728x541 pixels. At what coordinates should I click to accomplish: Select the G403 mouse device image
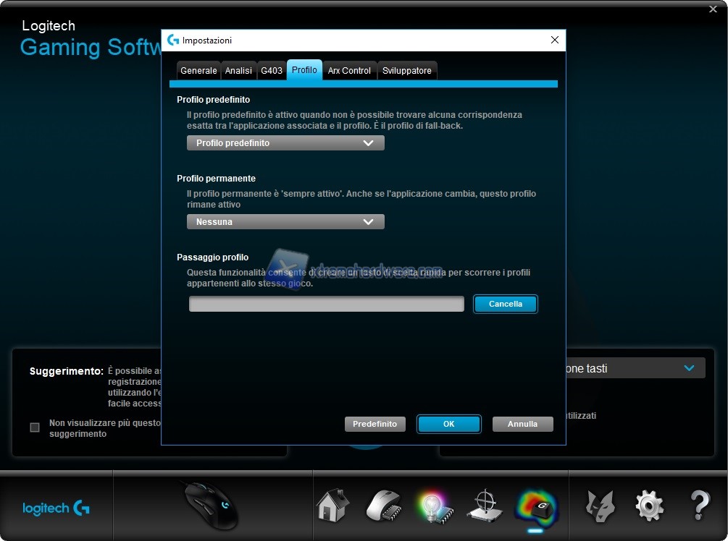pos(211,504)
